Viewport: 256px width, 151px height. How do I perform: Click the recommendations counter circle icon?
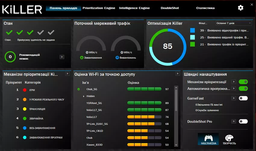(10, 57)
